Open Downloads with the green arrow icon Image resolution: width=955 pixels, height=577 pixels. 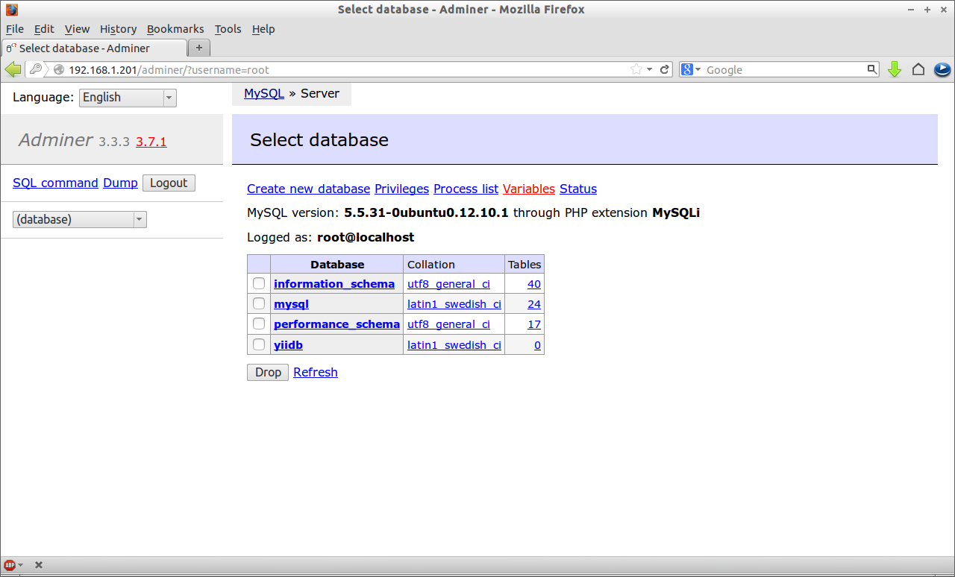pos(895,69)
